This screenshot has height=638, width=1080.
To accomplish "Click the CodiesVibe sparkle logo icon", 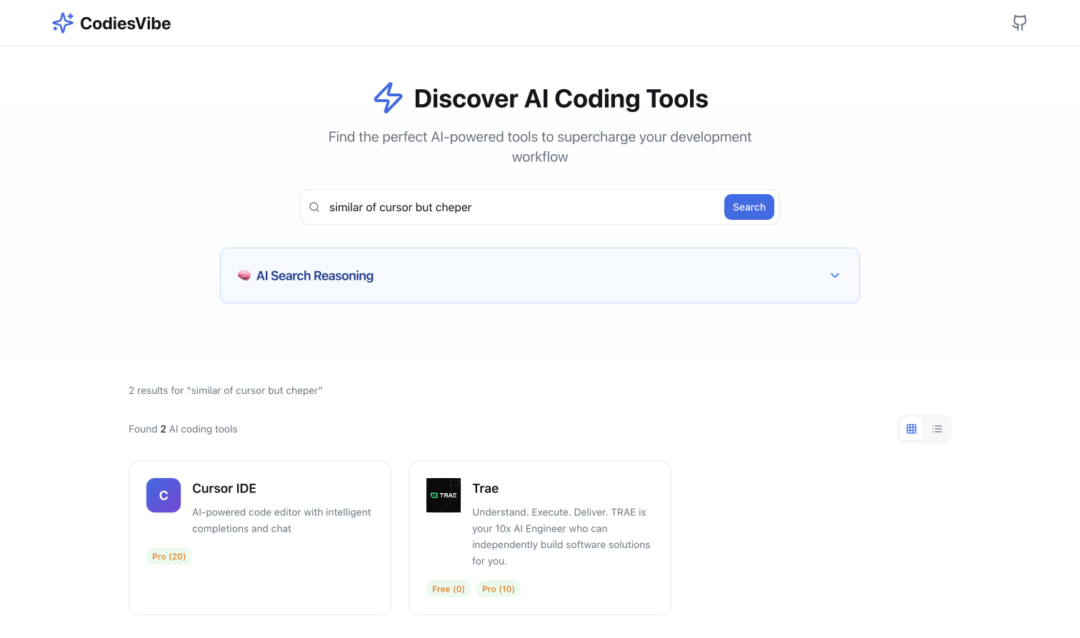I will (63, 23).
